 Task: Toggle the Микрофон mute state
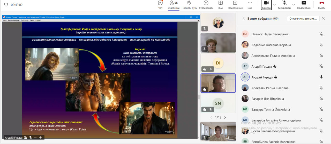pos(284,3)
